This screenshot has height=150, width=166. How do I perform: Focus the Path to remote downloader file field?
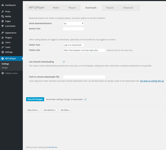point(84,77)
